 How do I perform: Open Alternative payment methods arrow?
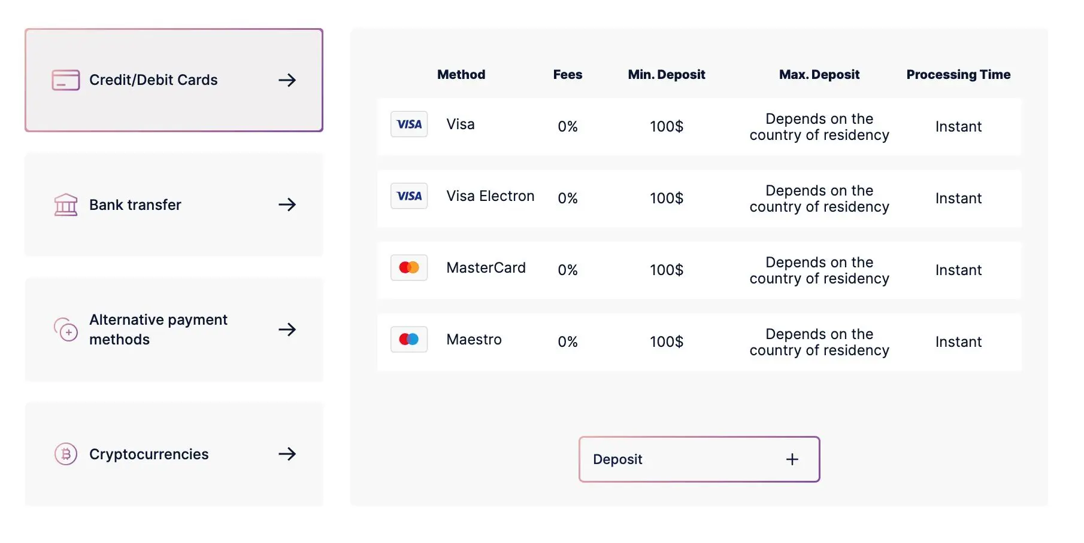287,330
